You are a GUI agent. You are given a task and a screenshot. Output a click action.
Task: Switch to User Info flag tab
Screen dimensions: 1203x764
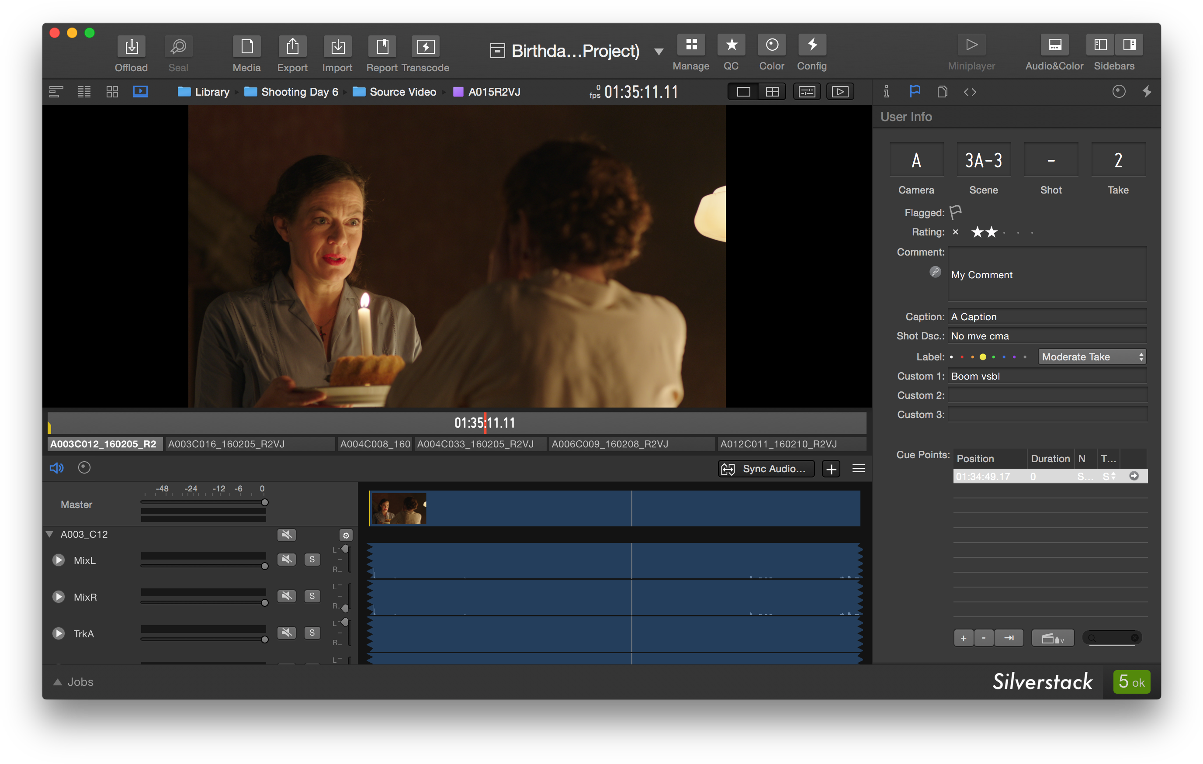[914, 91]
